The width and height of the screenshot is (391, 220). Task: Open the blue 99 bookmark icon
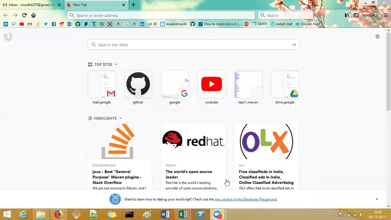pyautogui.click(x=6, y=24)
